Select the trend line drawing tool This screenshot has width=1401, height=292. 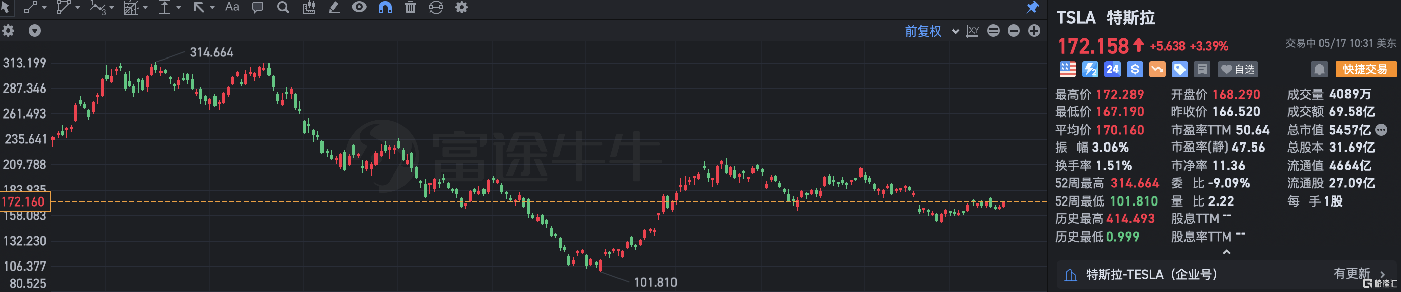coord(30,7)
